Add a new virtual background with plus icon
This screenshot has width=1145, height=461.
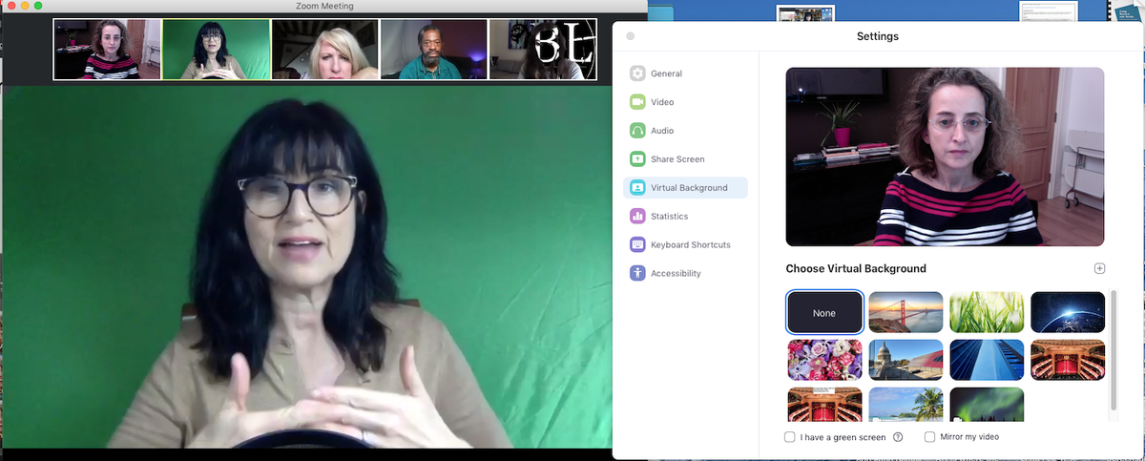[x=1099, y=269]
